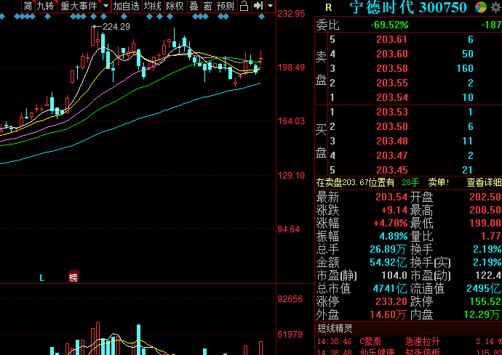Select sell level 2 price 203.55
This screenshot has width=502, height=355.
click(x=392, y=83)
